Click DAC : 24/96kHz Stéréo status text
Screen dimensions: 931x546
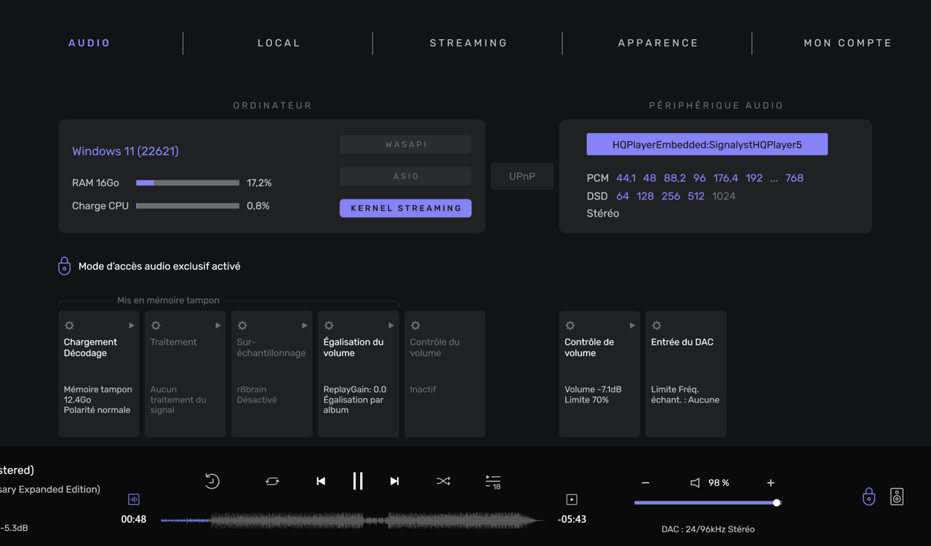click(x=708, y=529)
